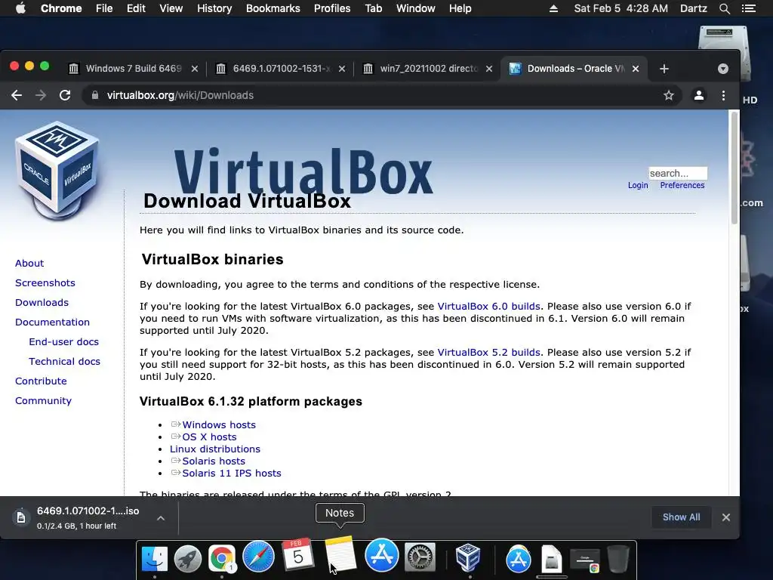Click the Dartz user name in menu bar
The width and height of the screenshot is (773, 580).
(693, 8)
